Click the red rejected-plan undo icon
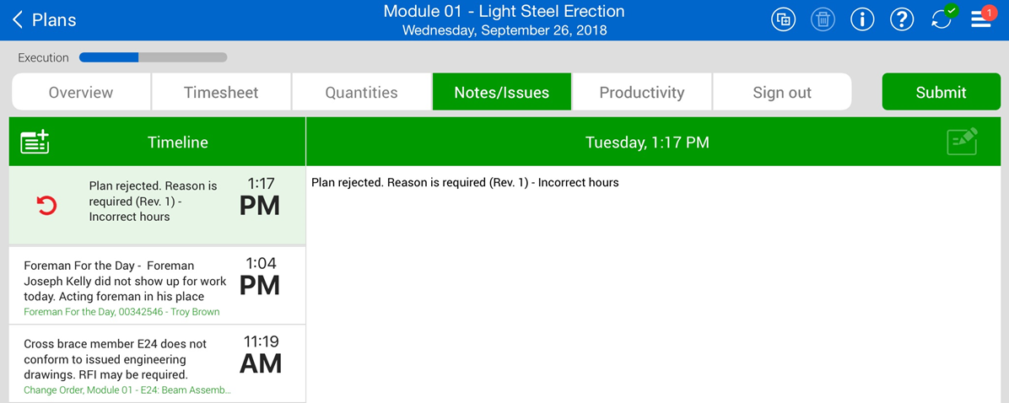The width and height of the screenshot is (1009, 403). 46,205
